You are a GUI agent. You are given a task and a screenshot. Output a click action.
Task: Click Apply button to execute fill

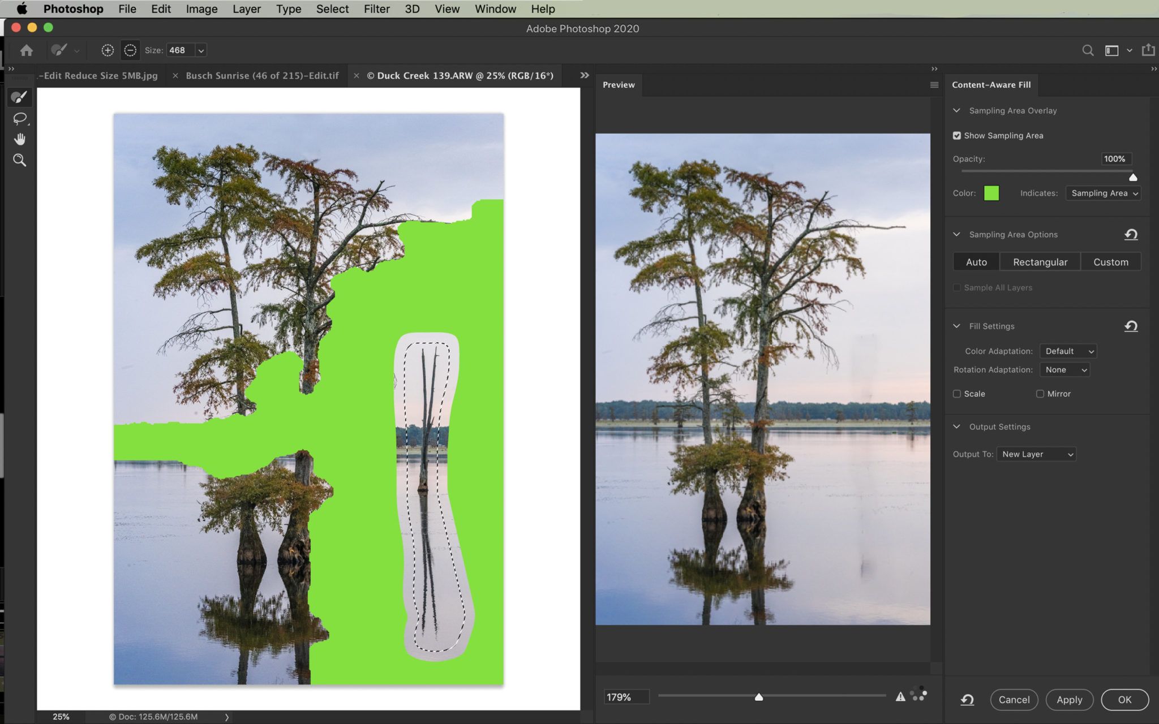coord(1069,699)
